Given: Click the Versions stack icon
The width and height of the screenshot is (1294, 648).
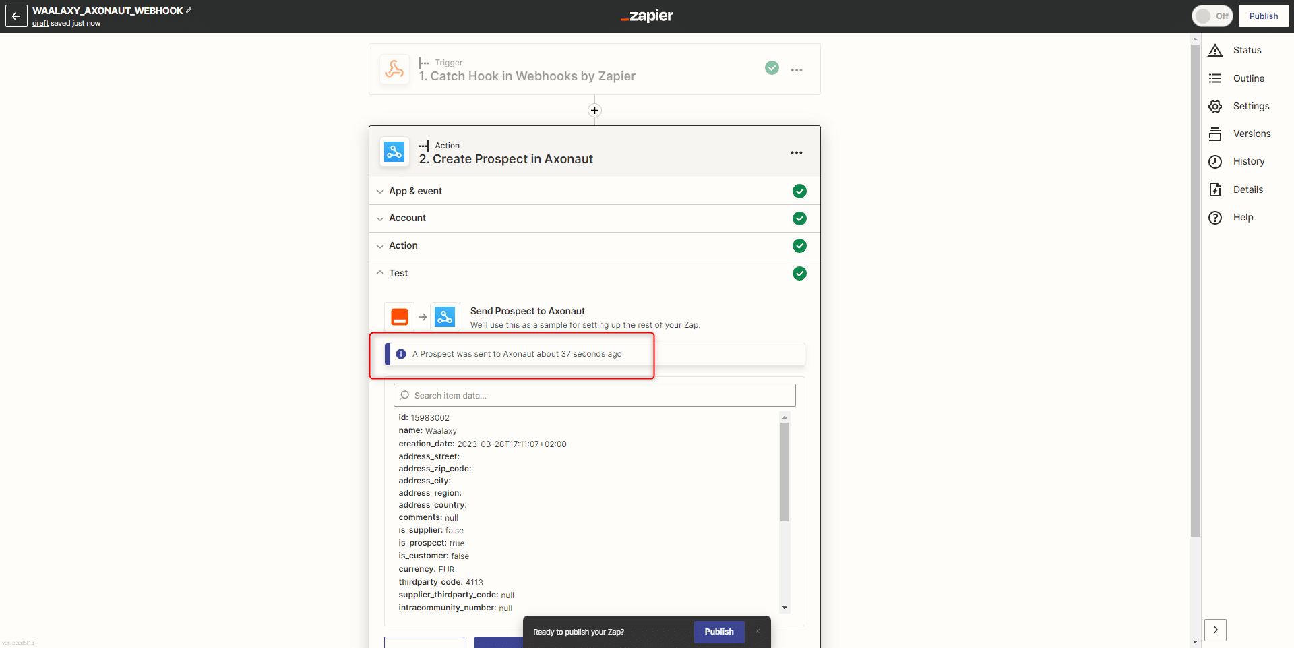Looking at the screenshot, I should click(1215, 134).
